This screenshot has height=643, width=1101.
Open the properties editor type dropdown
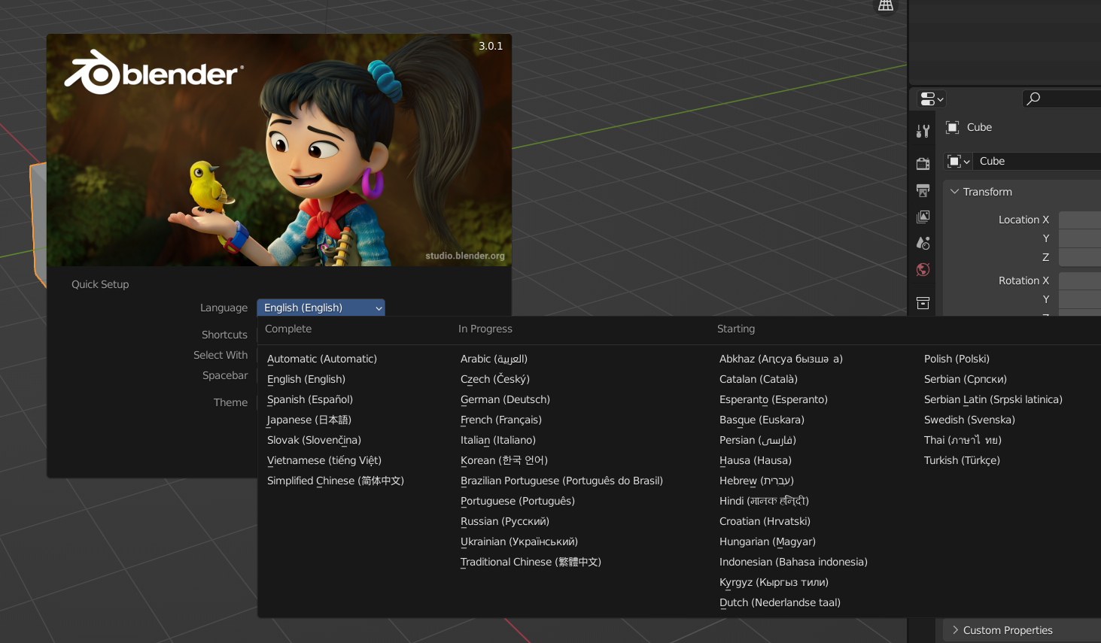pos(932,99)
